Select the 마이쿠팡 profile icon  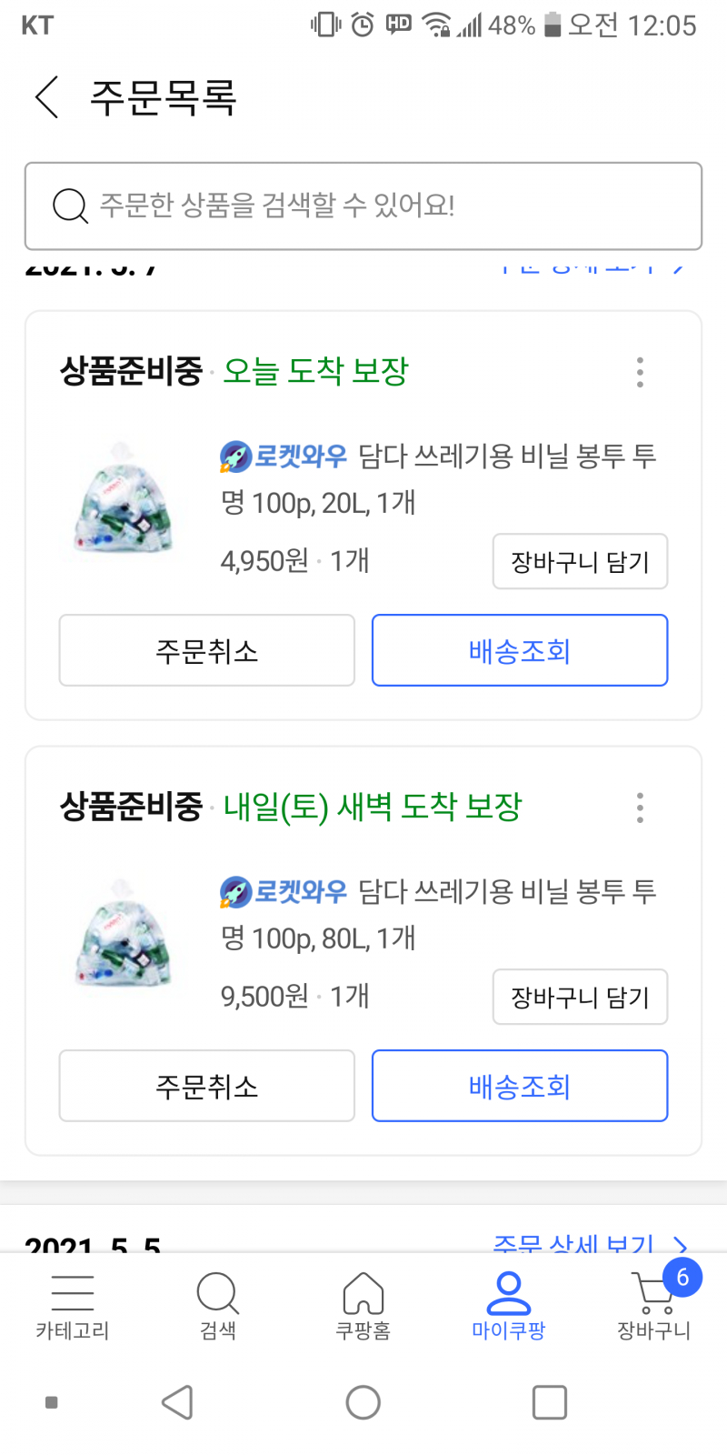(x=509, y=1306)
